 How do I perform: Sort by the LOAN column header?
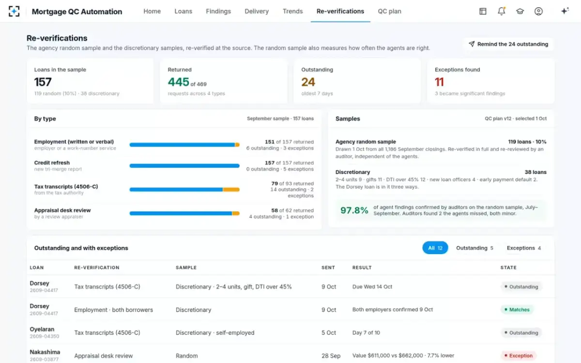click(x=37, y=267)
